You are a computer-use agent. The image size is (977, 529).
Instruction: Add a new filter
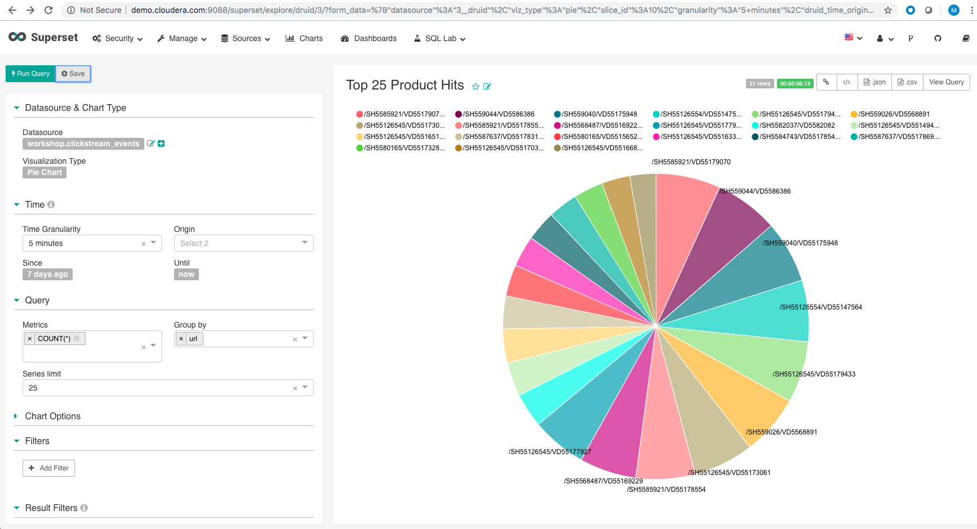point(48,468)
